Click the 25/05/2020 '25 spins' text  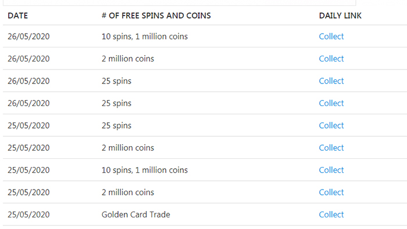click(x=116, y=125)
